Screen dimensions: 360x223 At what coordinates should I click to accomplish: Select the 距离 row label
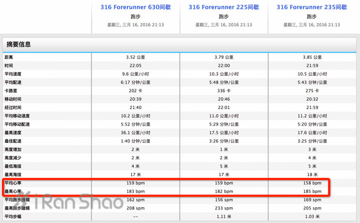9,57
